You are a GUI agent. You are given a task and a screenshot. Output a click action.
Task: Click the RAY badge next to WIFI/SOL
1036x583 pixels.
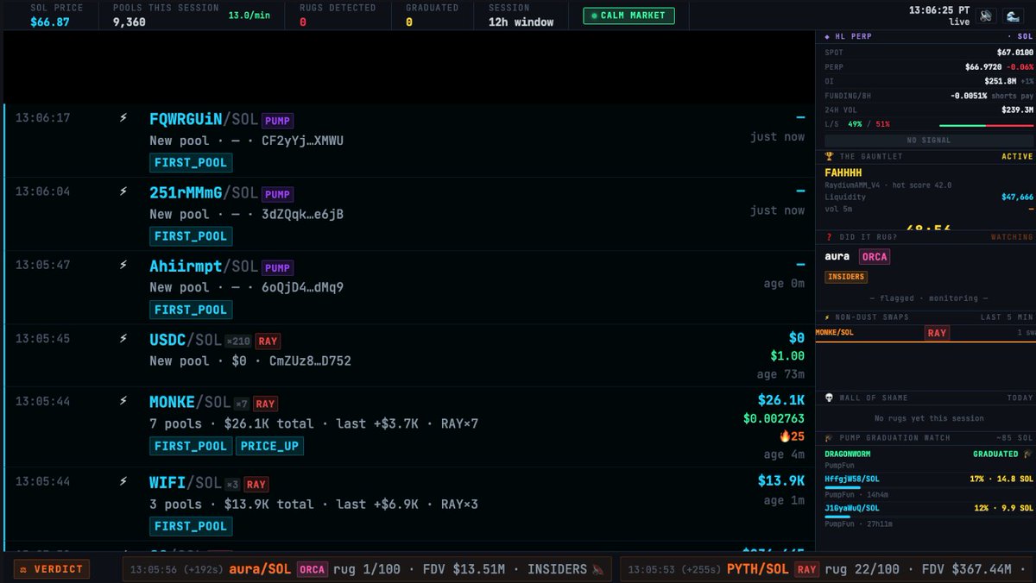(256, 484)
